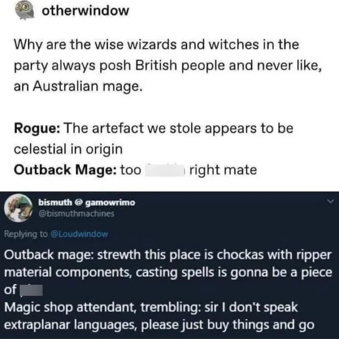Click the 'celestial in origin' text
This screenshot has height=339, width=339.
68,149
